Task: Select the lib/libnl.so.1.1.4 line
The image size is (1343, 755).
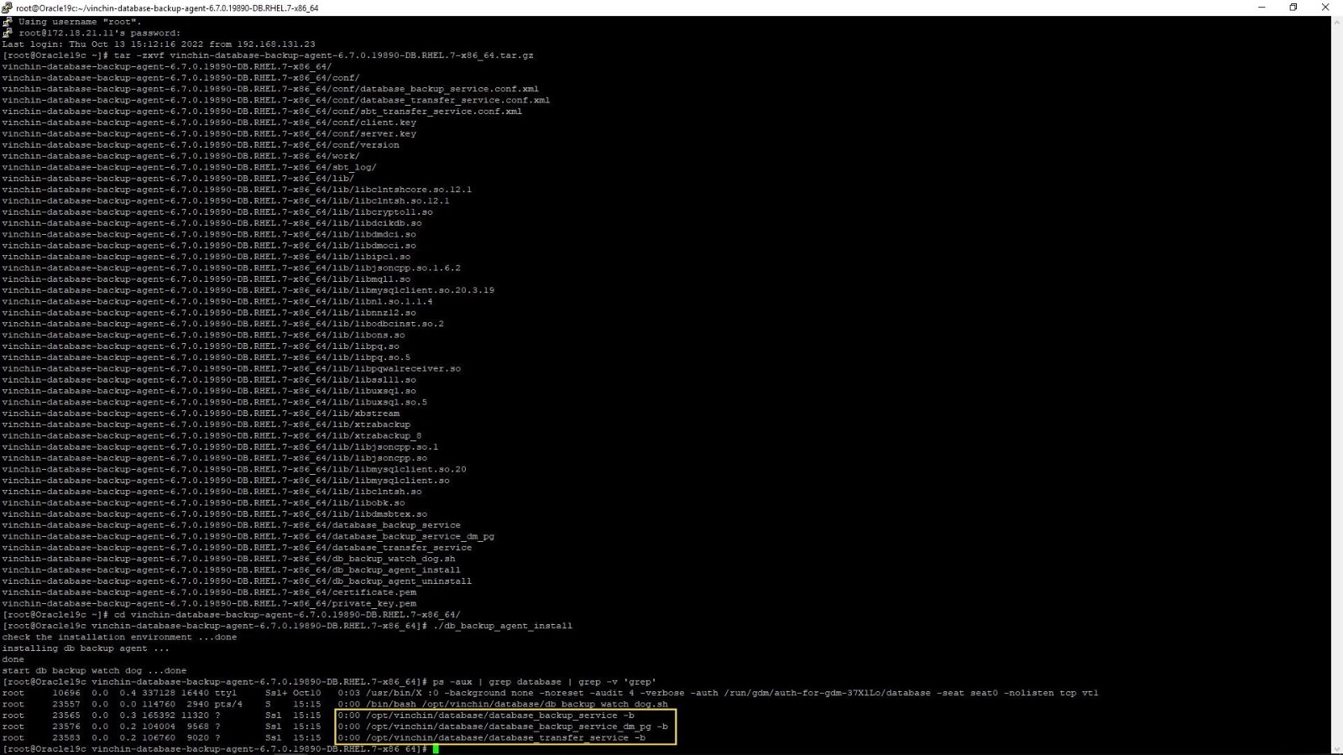Action: [x=217, y=301]
